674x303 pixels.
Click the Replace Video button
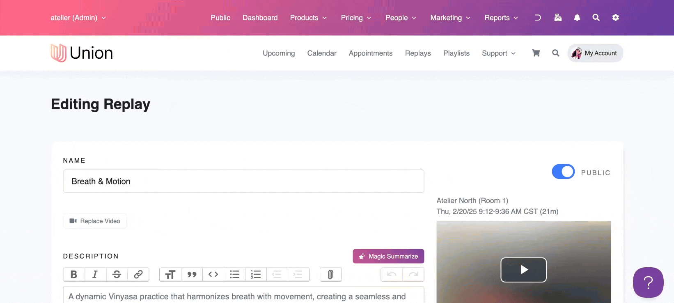tap(95, 221)
